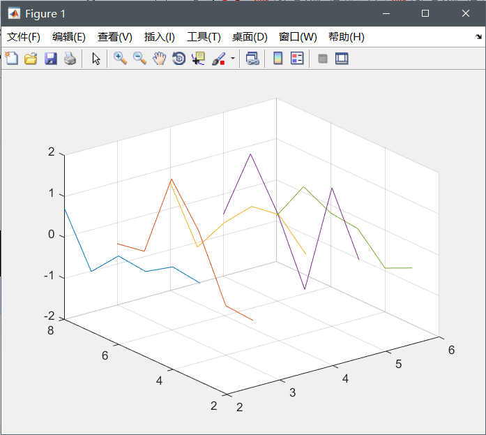The height and width of the screenshot is (435, 486).
Task: Insert Legend using the toolbar icon
Action: coord(297,59)
